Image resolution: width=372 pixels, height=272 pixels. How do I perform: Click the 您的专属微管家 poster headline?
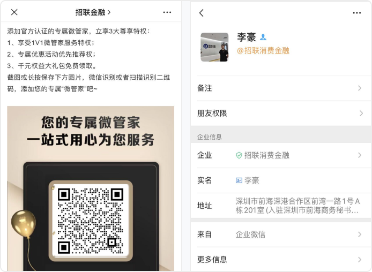91,123
